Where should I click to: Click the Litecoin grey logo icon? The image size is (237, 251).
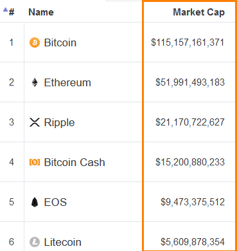coord(35,242)
